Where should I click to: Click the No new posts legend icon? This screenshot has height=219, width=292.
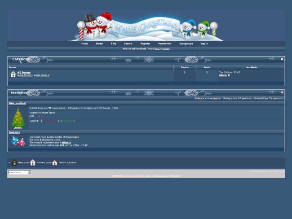[x=33, y=162]
